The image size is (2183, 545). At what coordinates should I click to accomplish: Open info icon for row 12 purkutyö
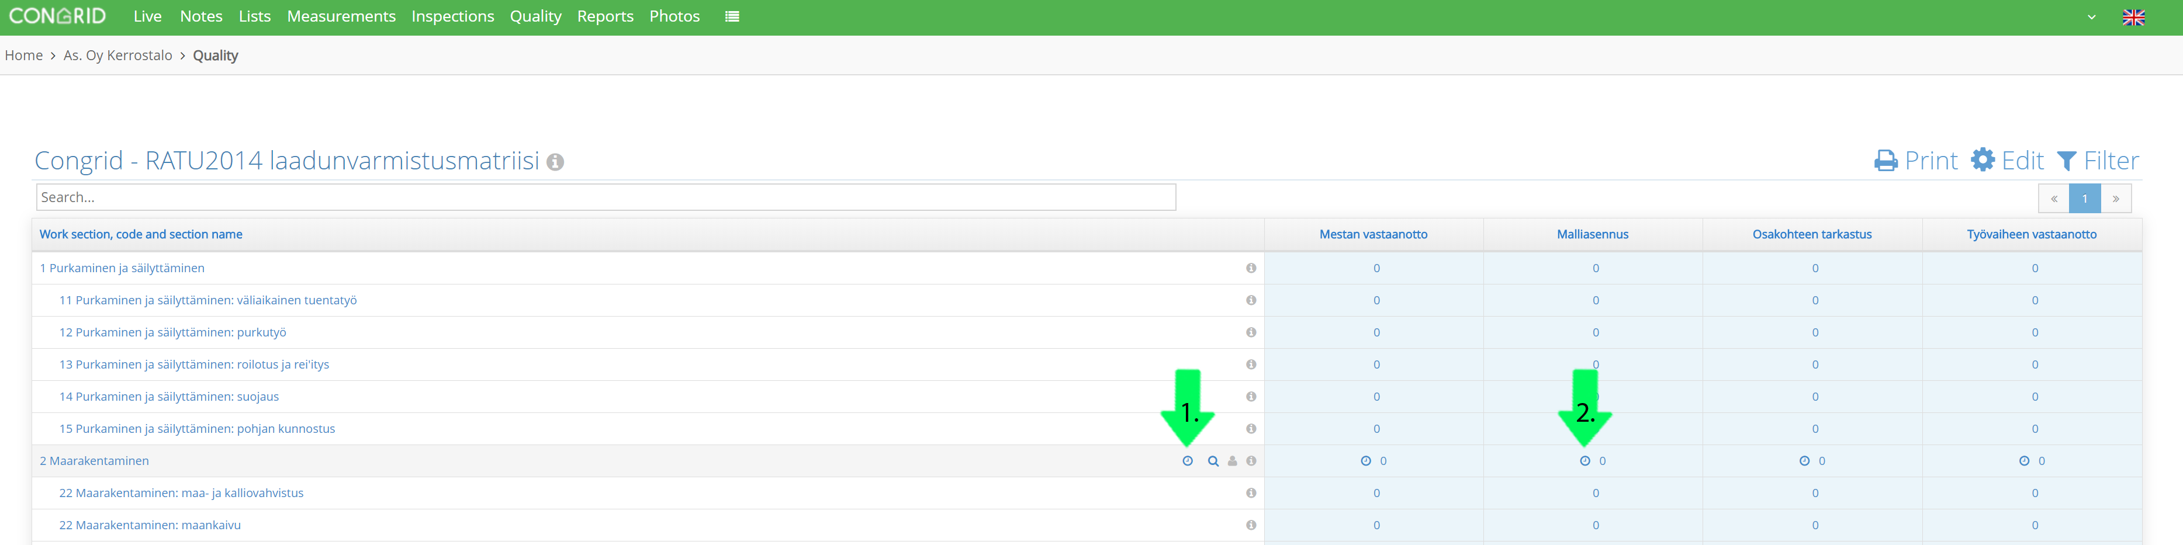tap(1251, 332)
